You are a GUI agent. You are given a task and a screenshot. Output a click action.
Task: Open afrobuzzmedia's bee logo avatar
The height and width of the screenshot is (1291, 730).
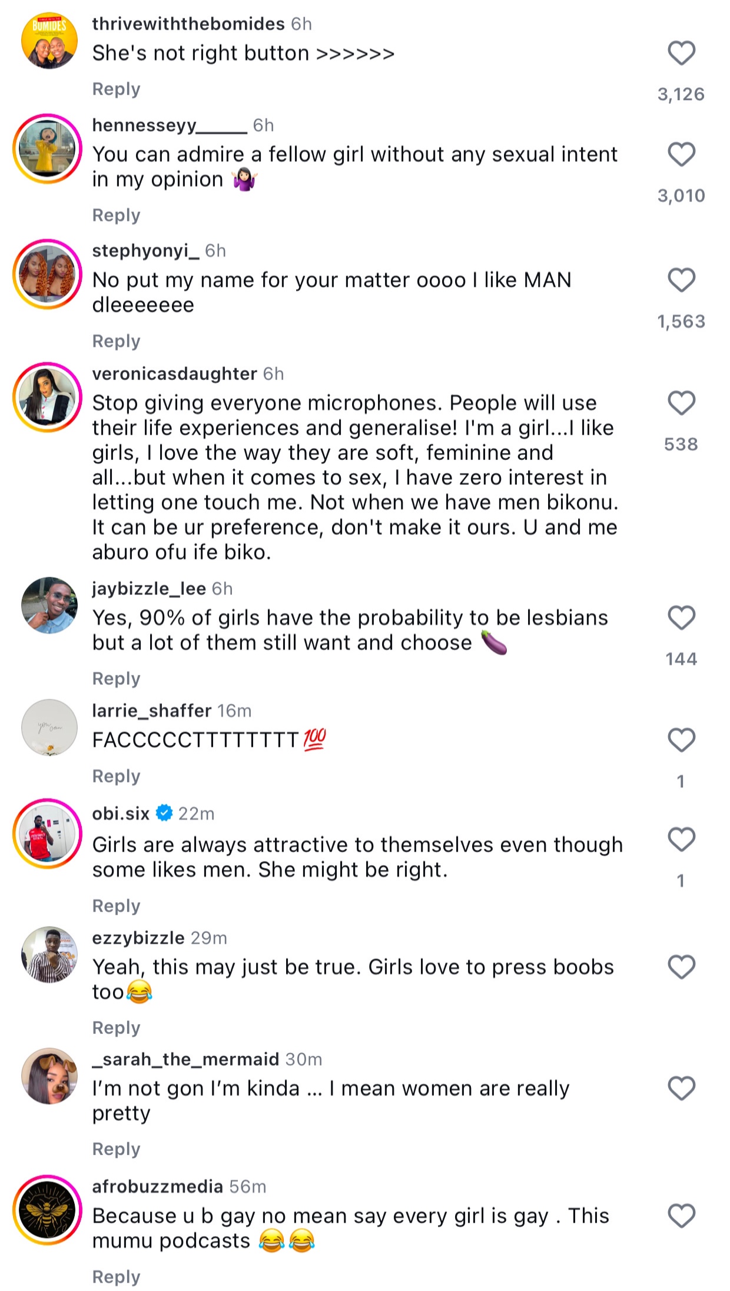[x=48, y=1211]
